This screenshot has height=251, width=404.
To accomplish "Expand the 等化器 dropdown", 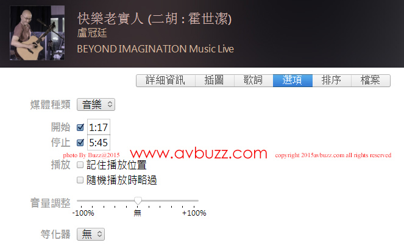I will click(x=91, y=235).
